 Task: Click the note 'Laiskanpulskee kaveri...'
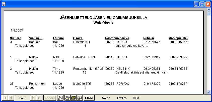132,46
